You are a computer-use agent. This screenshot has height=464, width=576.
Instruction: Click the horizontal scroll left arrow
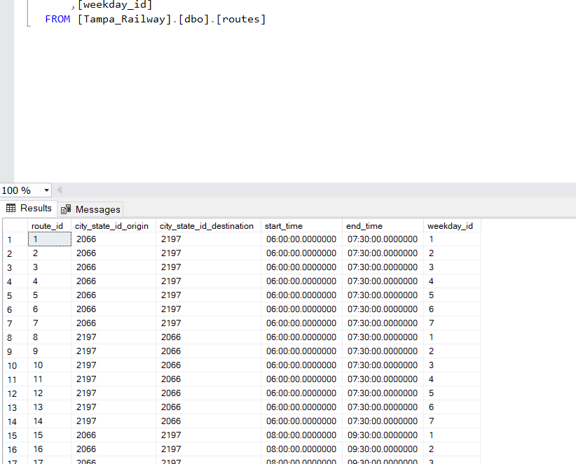59,190
